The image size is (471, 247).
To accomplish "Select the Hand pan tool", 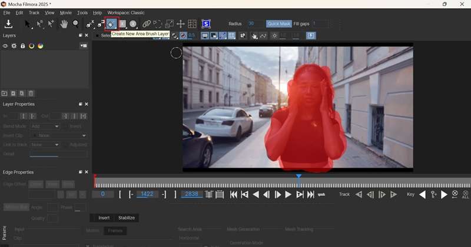I will click(x=64, y=24).
